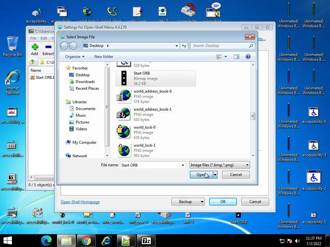Select Libraries in navigation pane
This screenshot has height=247, width=330.
pyautogui.click(x=76, y=102)
